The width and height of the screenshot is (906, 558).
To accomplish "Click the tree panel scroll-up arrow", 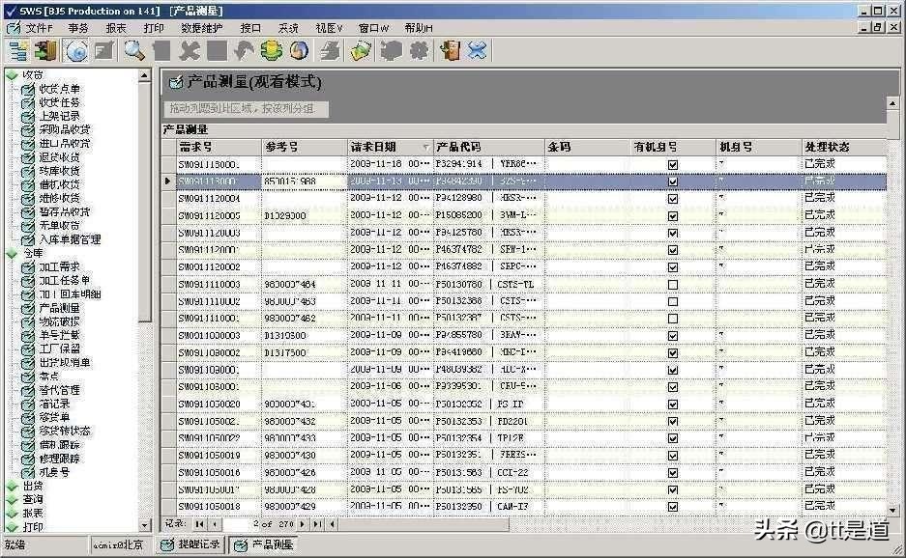I will (144, 75).
